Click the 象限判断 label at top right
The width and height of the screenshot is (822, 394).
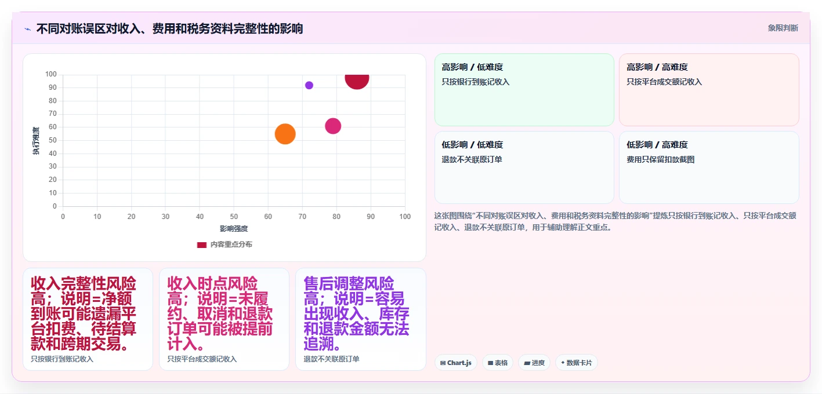point(783,28)
